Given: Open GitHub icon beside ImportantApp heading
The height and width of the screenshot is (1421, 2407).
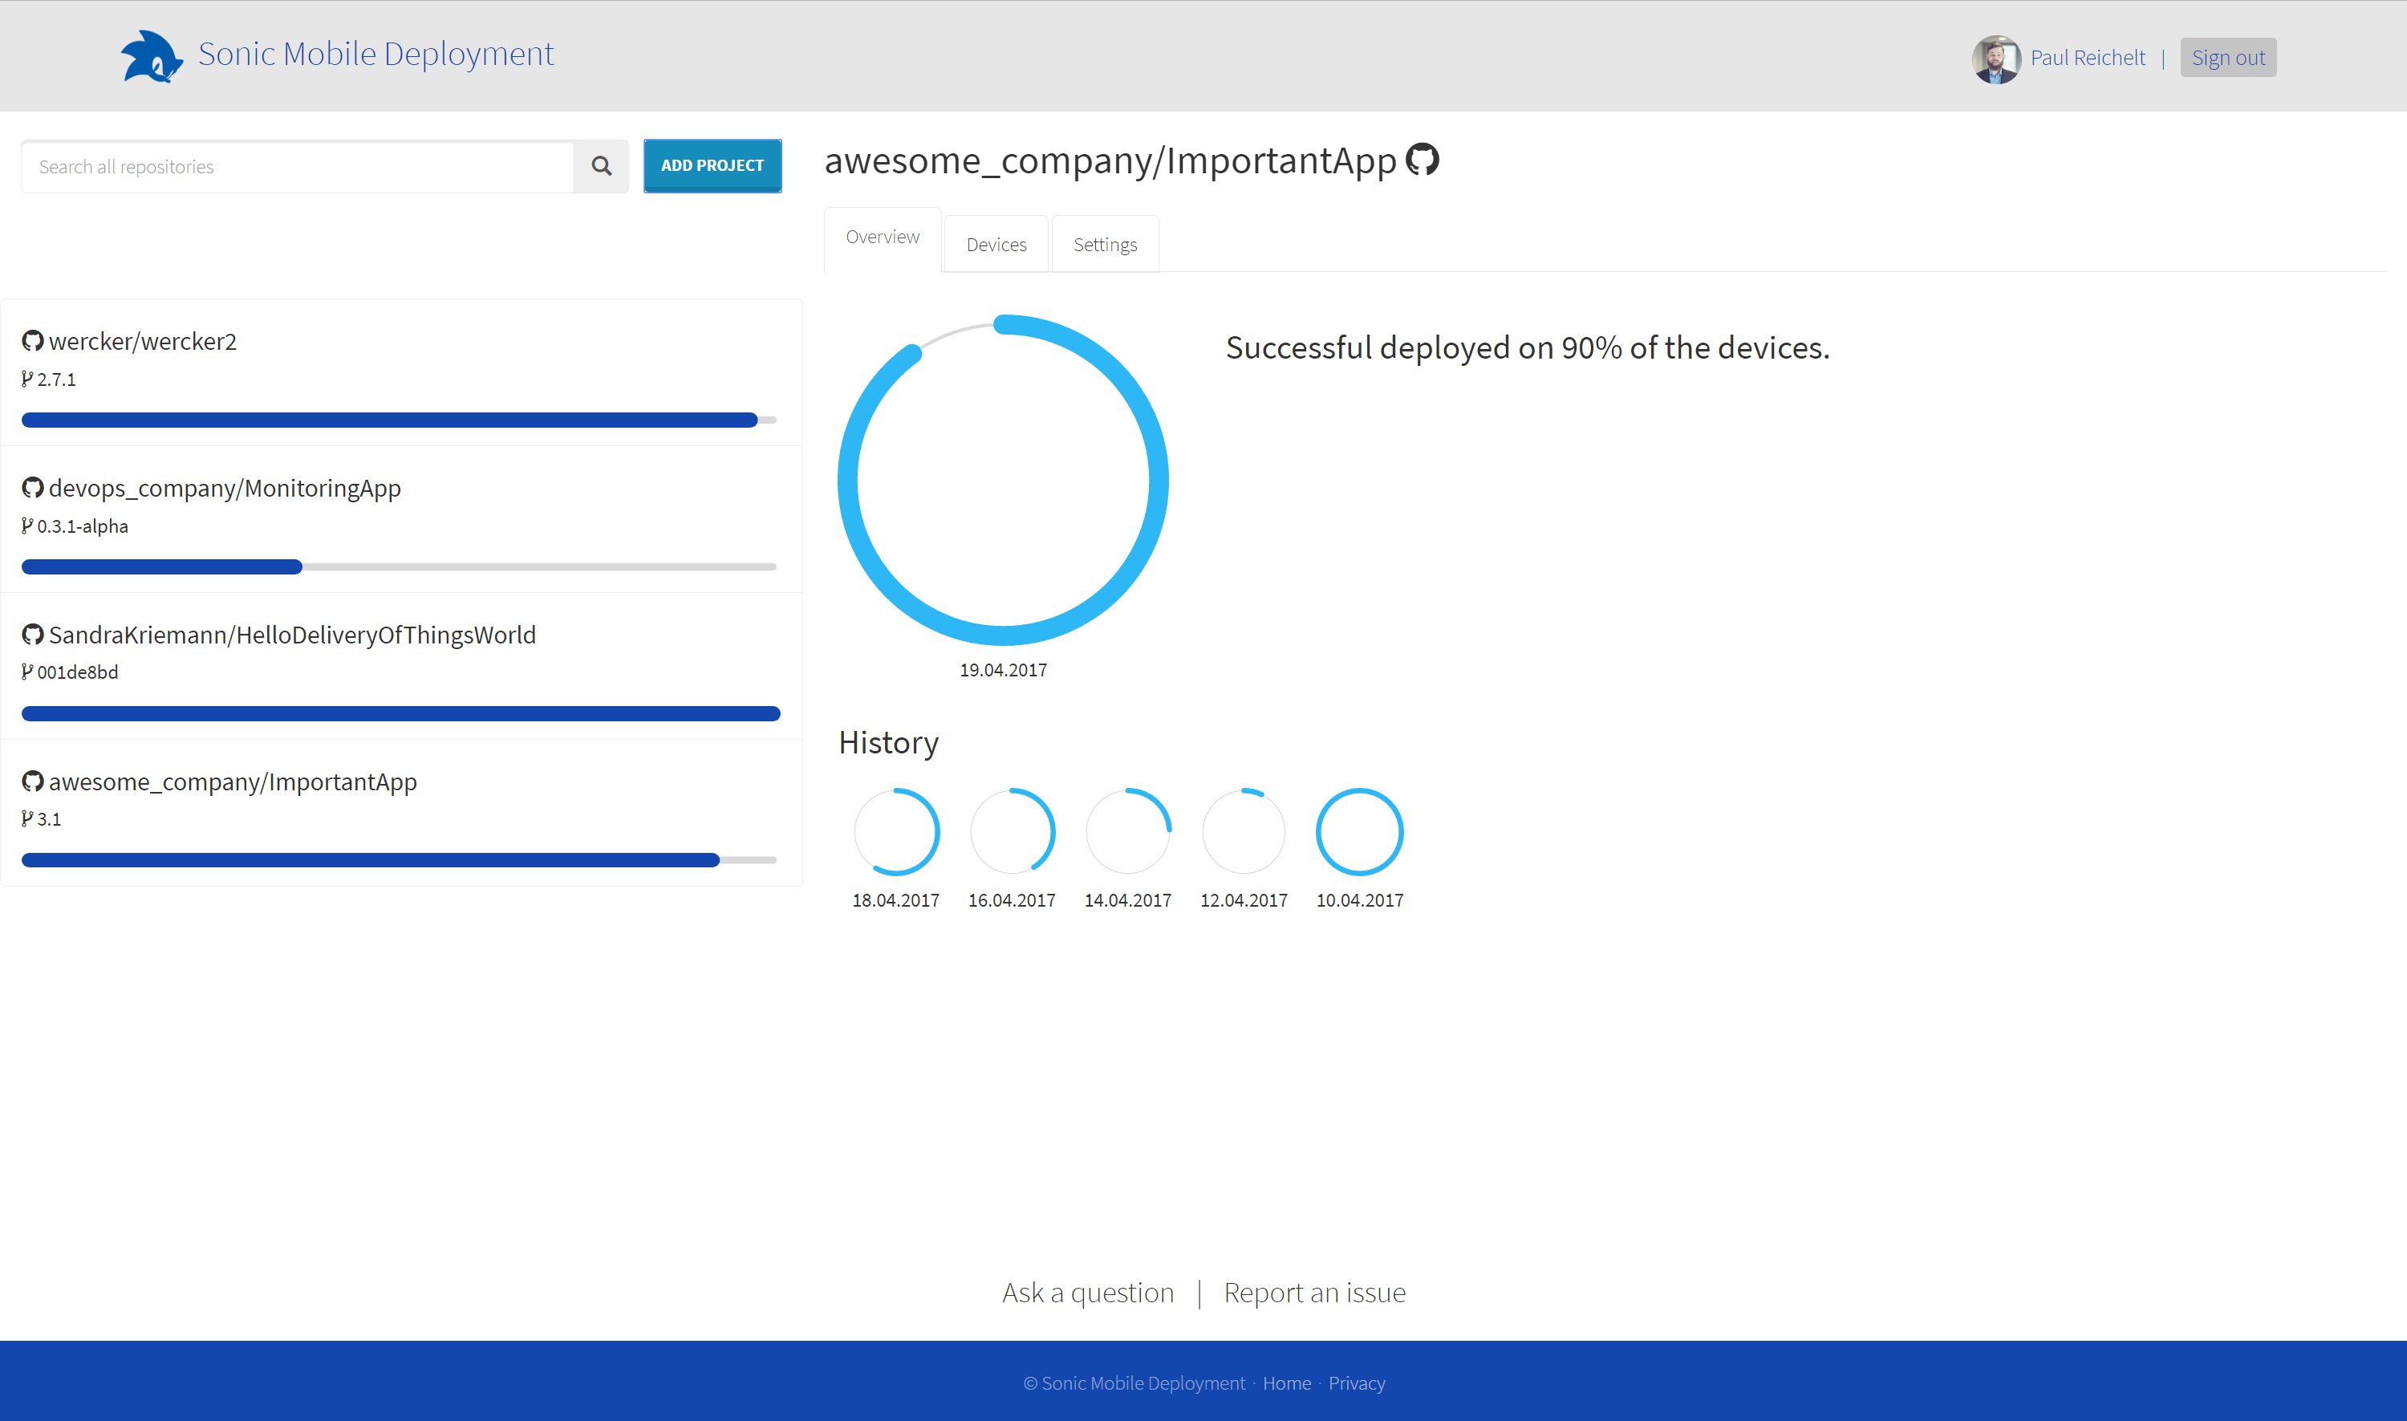Looking at the screenshot, I should (1422, 160).
